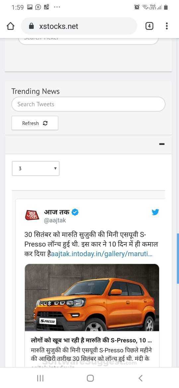Image resolution: width=179 pixels, height=388 pixels.
Task: Open the S-Presso article headline card
Action: (x=92, y=349)
